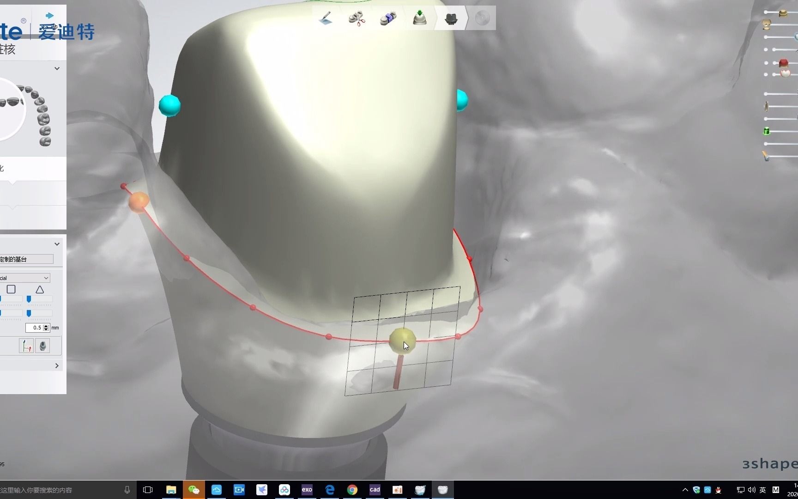
Task: Toggle the gold crown visibility slider icon
Action: [783, 13]
